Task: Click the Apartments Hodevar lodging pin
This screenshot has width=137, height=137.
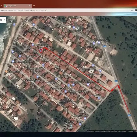Action: [65, 92]
